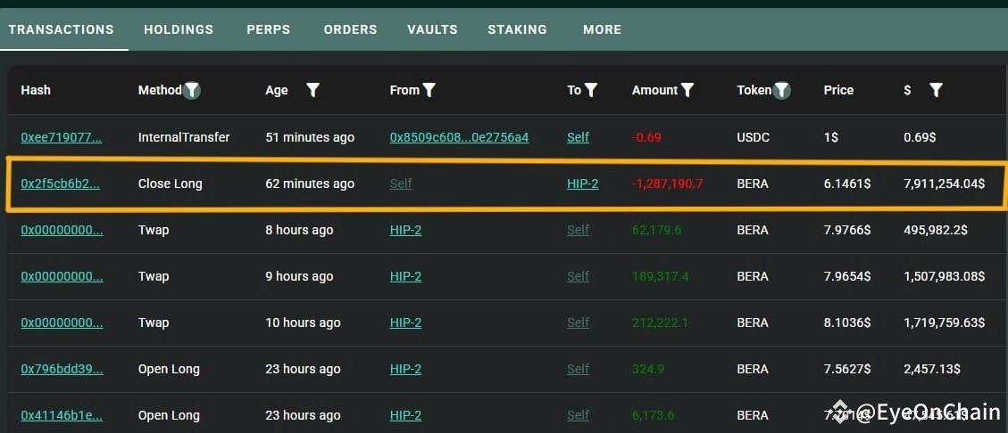Select the 7,911,254.04$ value
Viewport: 1008px width, 433px height.
click(x=945, y=184)
